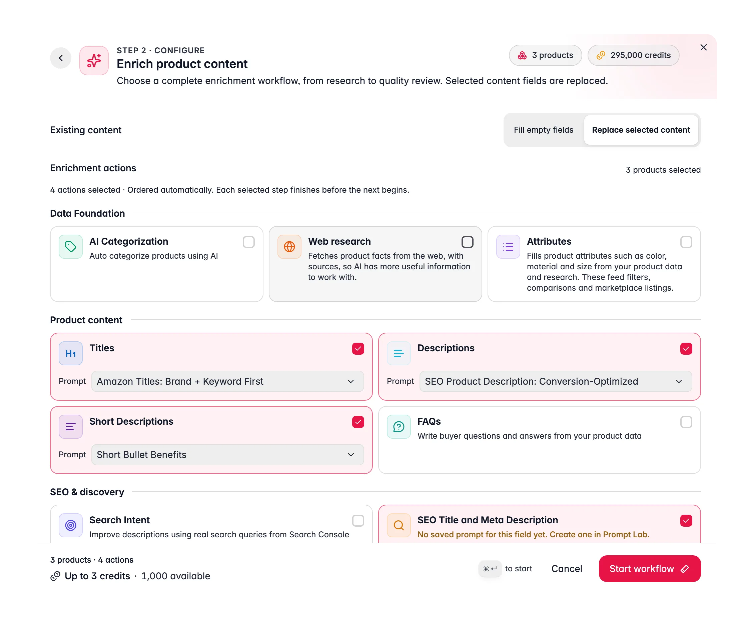Image resolution: width=751 pixels, height=628 pixels.
Task: Click the Search Intent target icon
Action: [x=71, y=525]
